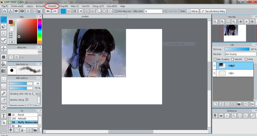The height and width of the screenshot is (136, 257).
Task: Open the Chọn(S) menu
Action: [52, 6]
